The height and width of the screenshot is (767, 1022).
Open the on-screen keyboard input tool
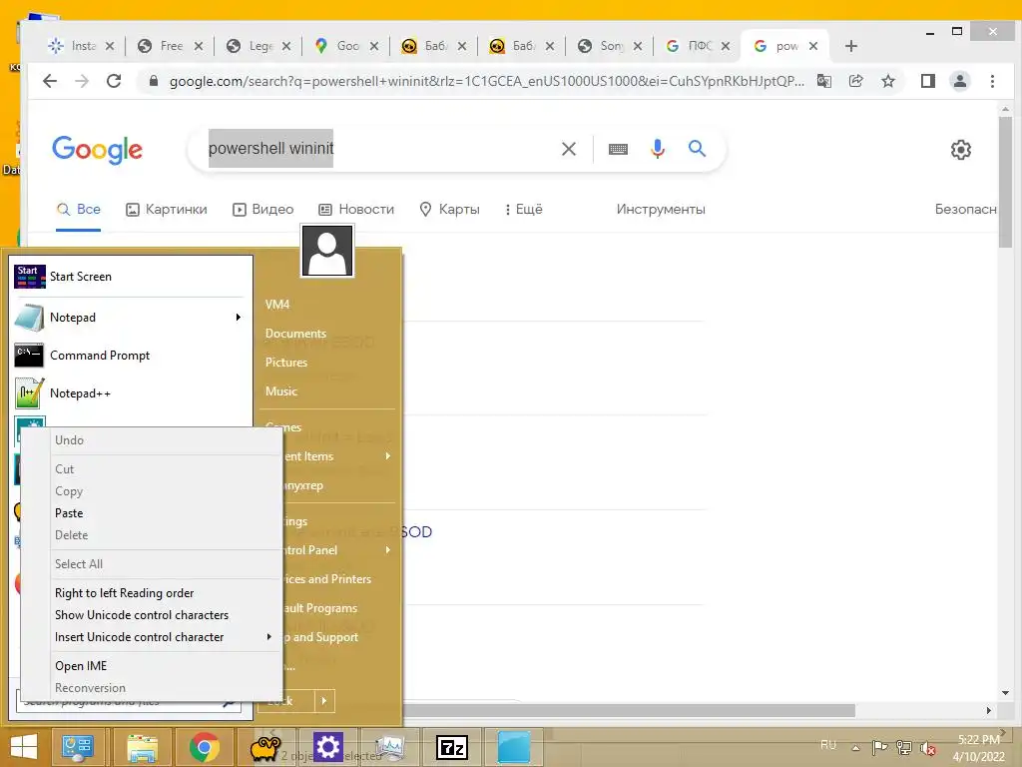[618, 150]
